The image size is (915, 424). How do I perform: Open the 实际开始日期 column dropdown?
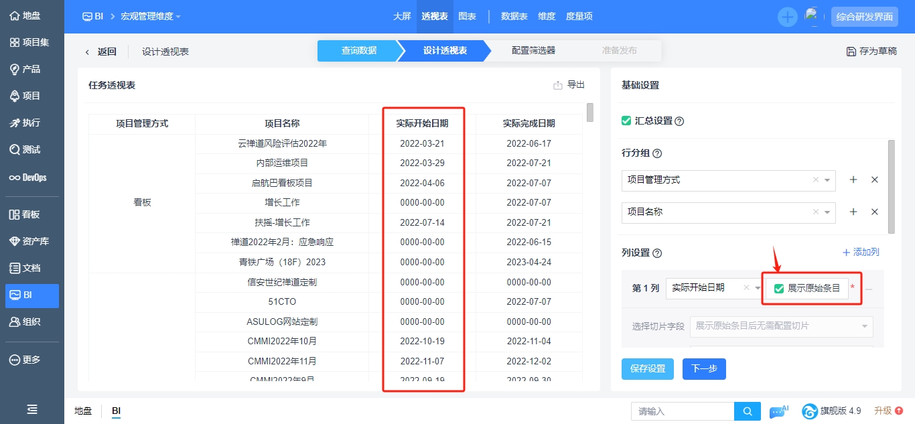pos(713,288)
